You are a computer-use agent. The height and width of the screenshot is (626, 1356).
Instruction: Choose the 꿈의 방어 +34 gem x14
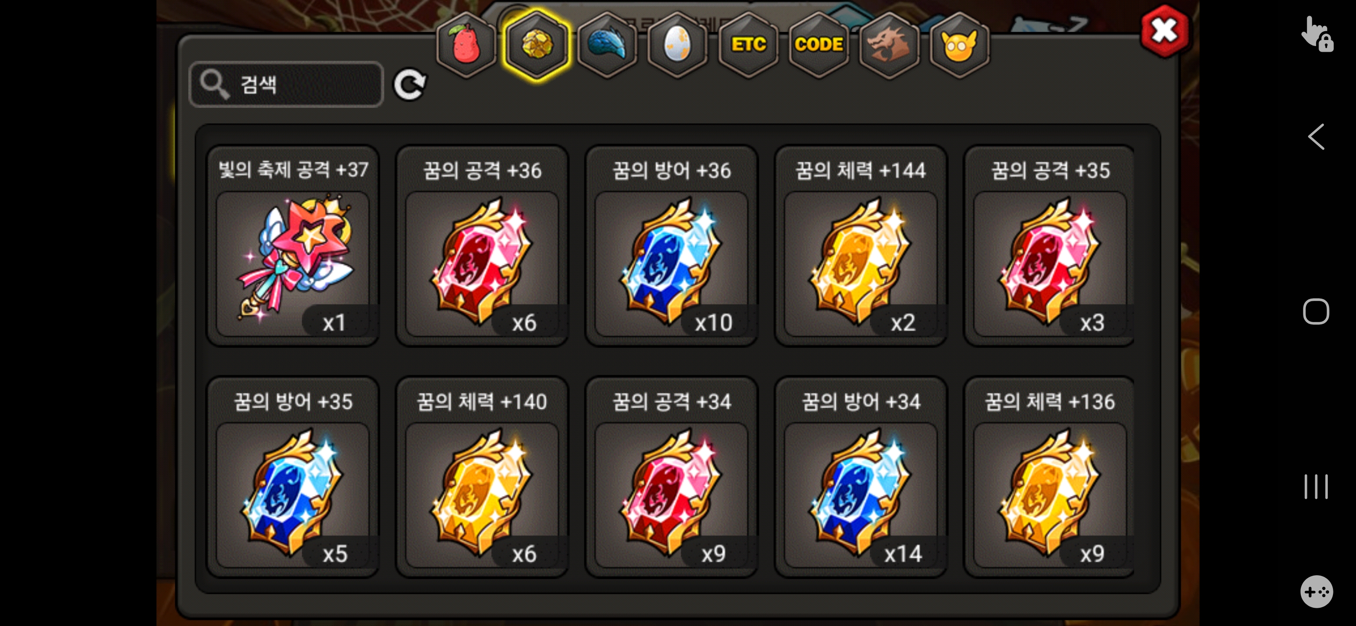coord(861,477)
